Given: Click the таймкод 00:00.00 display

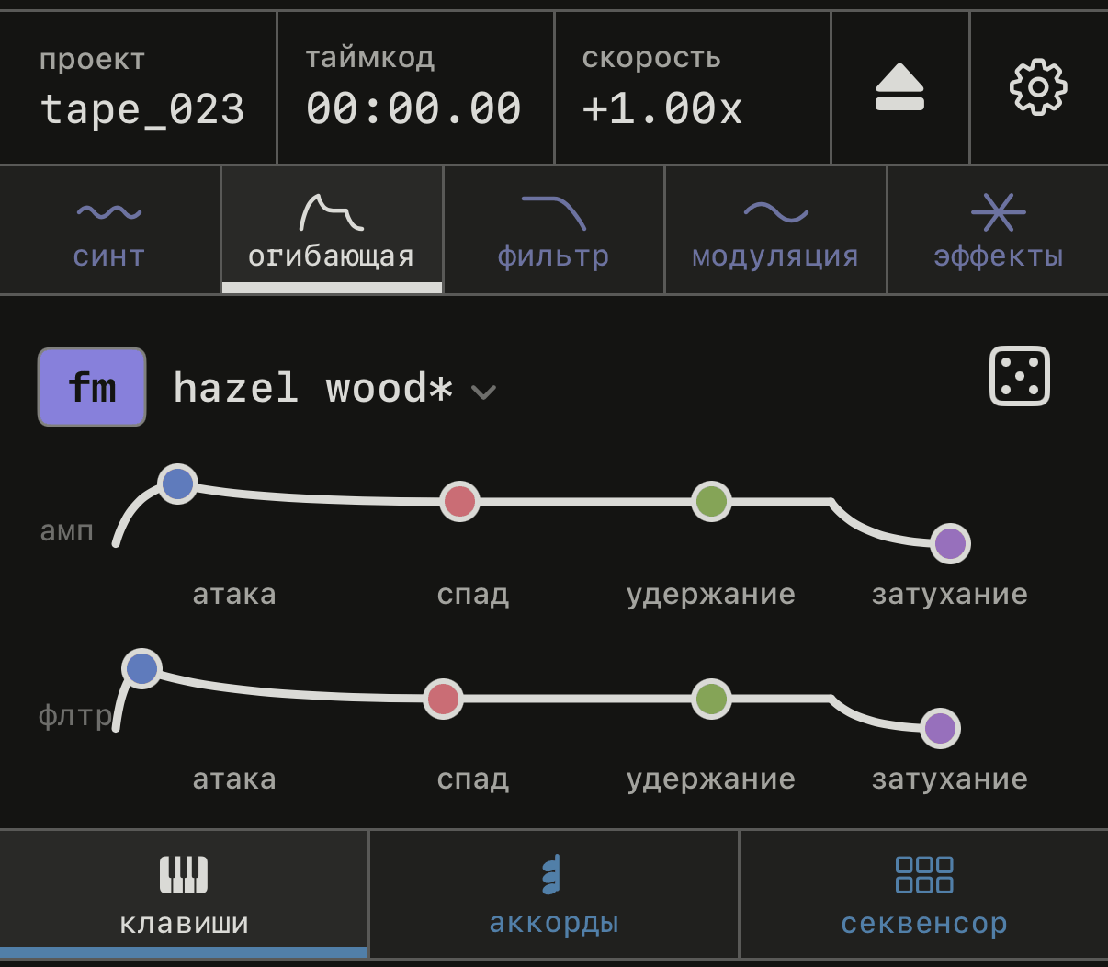Looking at the screenshot, I should (415, 88).
